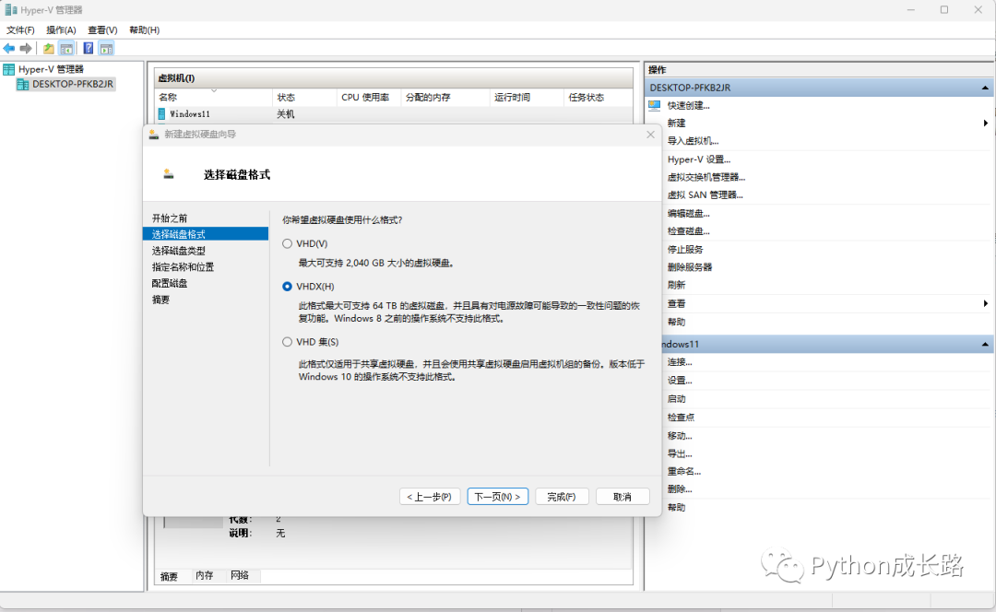
Task: Click 快速创建... in actions pane
Action: pos(689,105)
